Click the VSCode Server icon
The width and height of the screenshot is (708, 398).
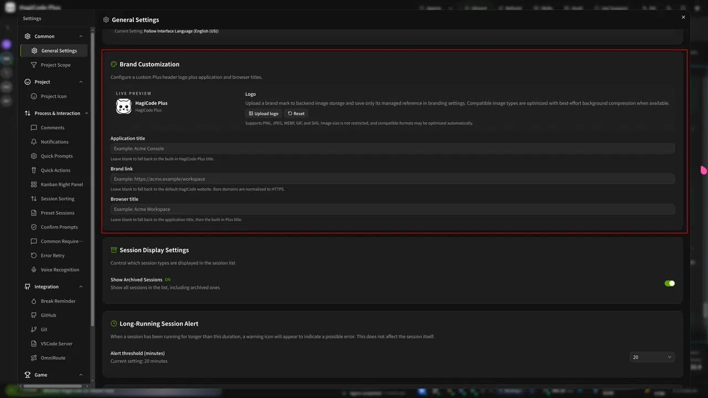point(34,344)
